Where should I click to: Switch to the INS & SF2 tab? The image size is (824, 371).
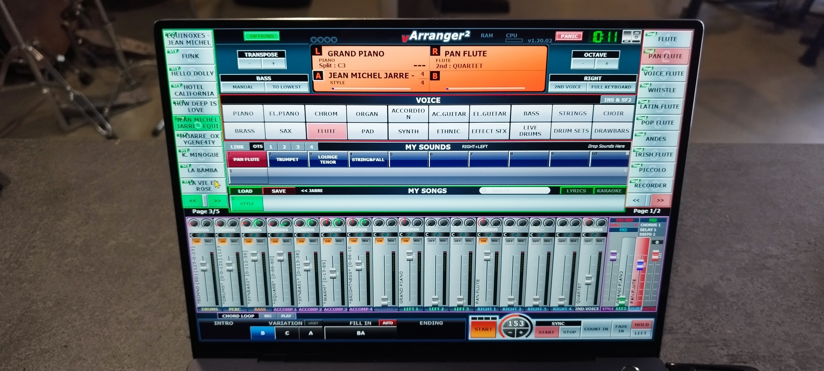coord(617,100)
